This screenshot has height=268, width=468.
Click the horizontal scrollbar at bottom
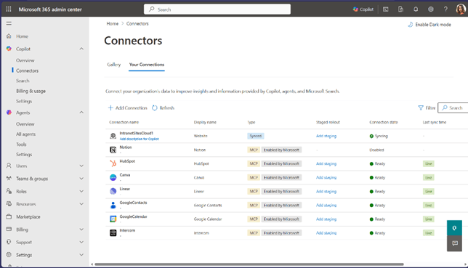tap(249, 264)
